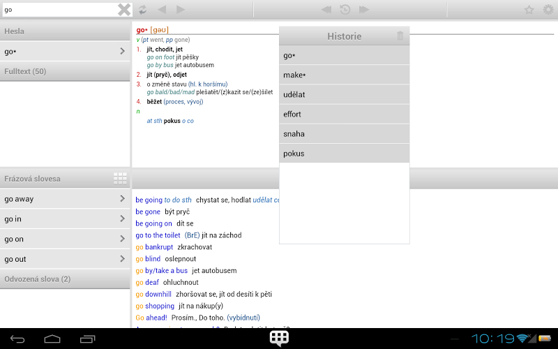558x349 pixels.
Task: Expand the "go away" phrasal verb entry
Action: [x=64, y=199]
